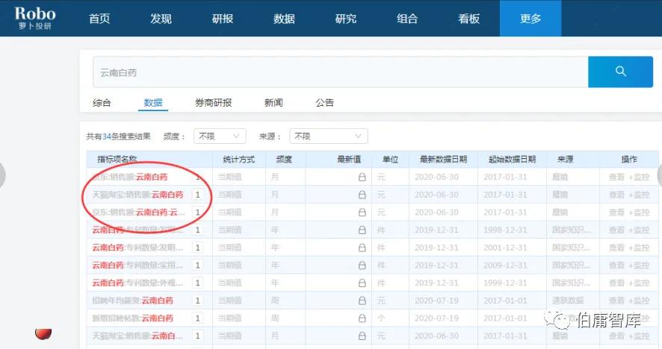This screenshot has width=662, height=349.
Task: Click 查看 in the 招聘年均薪资 row
Action: (x=616, y=301)
